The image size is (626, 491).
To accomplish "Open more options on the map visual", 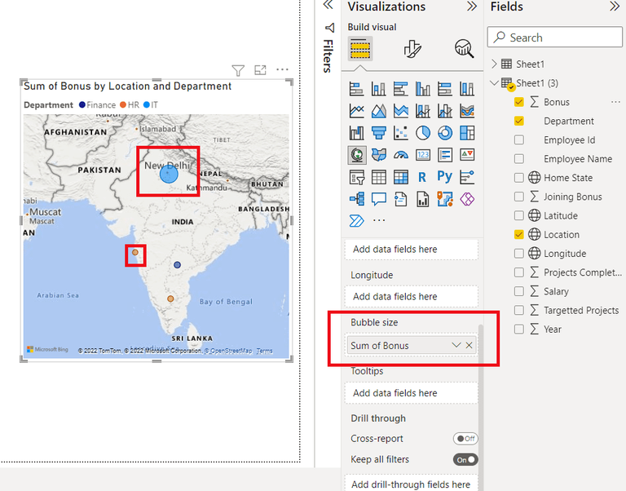I will [x=282, y=69].
